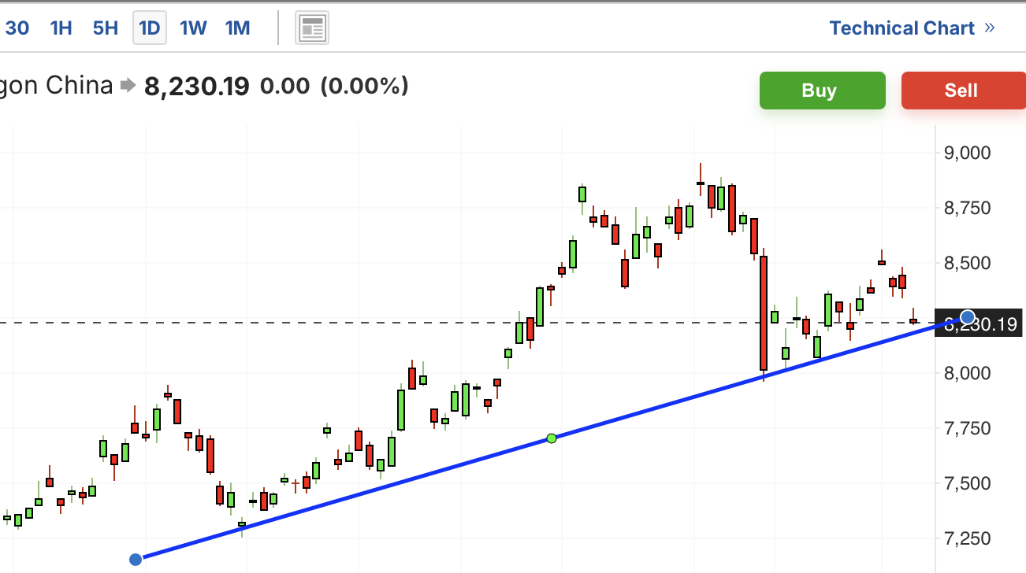1026x573 pixels.
Task: Click the trendline's green midpoint handle
Action: pyautogui.click(x=552, y=438)
